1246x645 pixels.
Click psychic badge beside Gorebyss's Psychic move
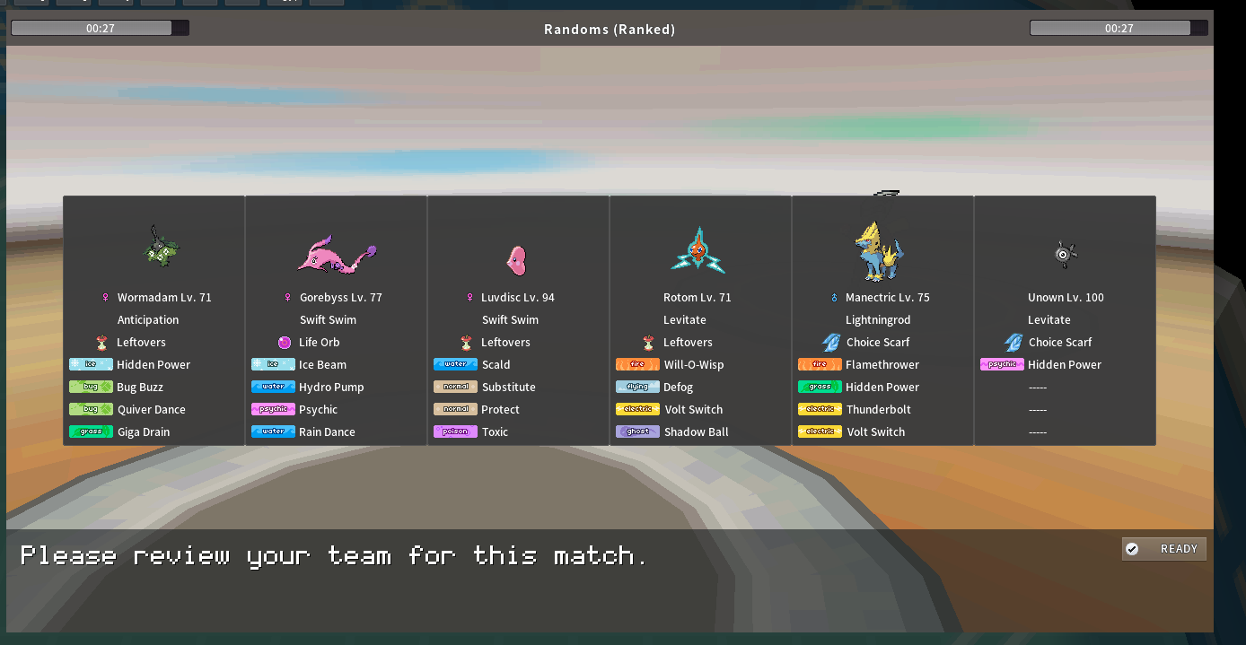tap(274, 409)
